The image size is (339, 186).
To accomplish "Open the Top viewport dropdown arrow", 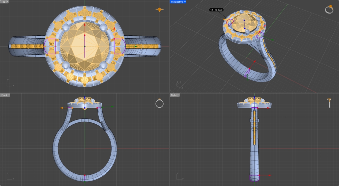I will (x=7, y=2).
